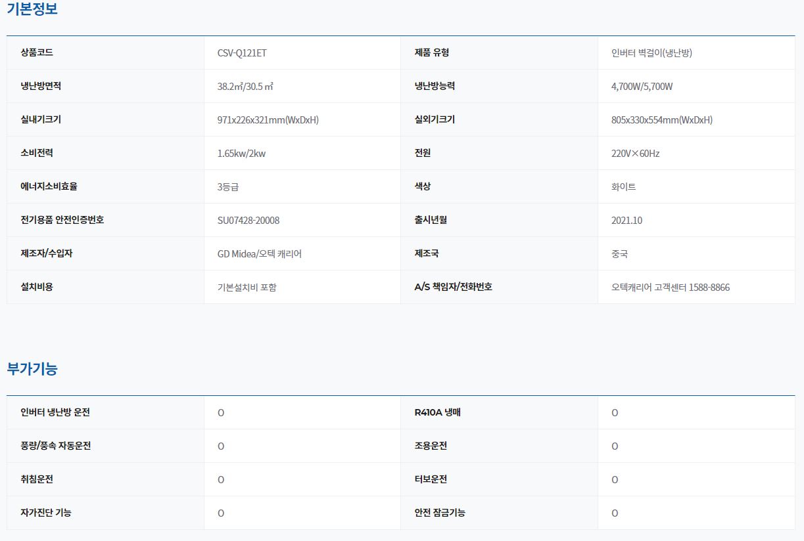Click the 38.2㎡/30.5㎡ area value
Screen dimensions: 804x541
[245, 87]
